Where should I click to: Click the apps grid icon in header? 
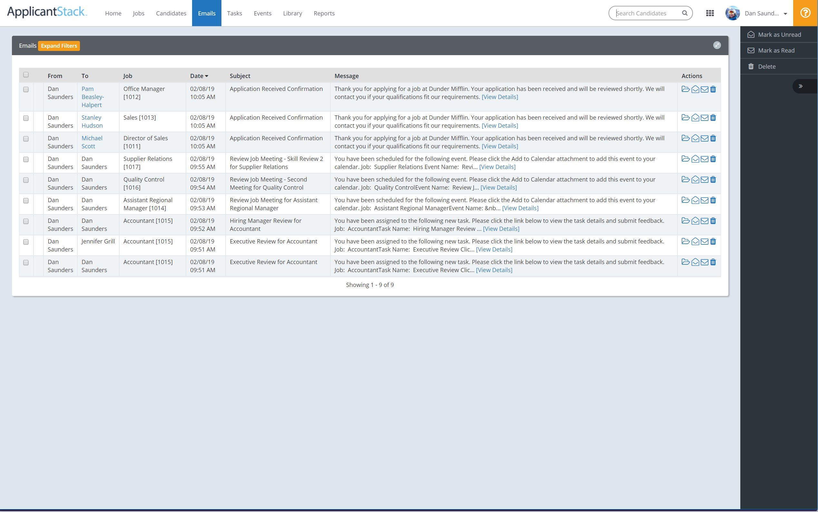click(710, 13)
